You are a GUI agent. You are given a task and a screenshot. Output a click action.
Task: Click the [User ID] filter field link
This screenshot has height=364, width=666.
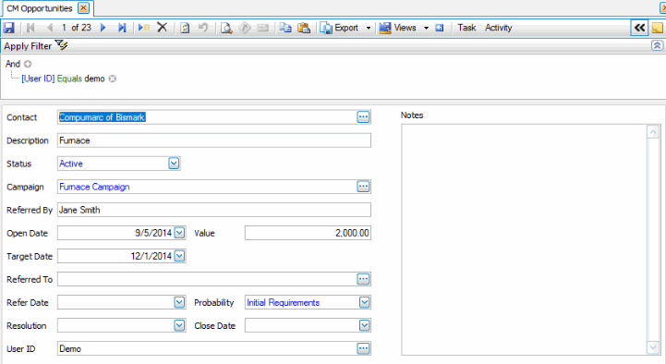coord(38,79)
